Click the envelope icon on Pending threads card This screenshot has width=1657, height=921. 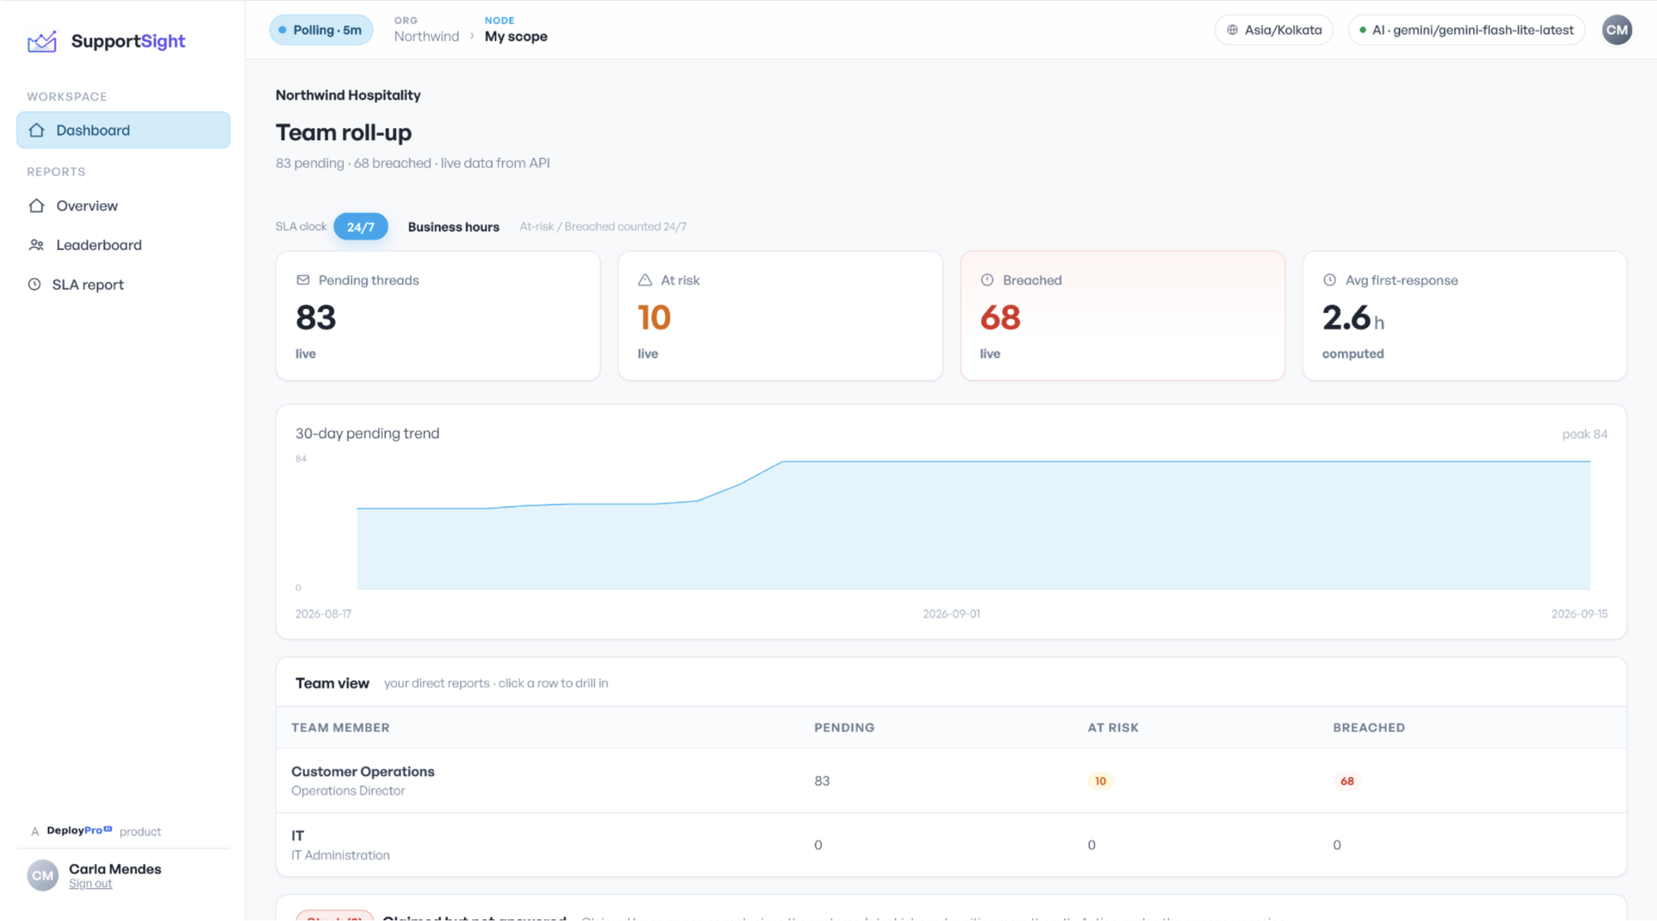(303, 280)
